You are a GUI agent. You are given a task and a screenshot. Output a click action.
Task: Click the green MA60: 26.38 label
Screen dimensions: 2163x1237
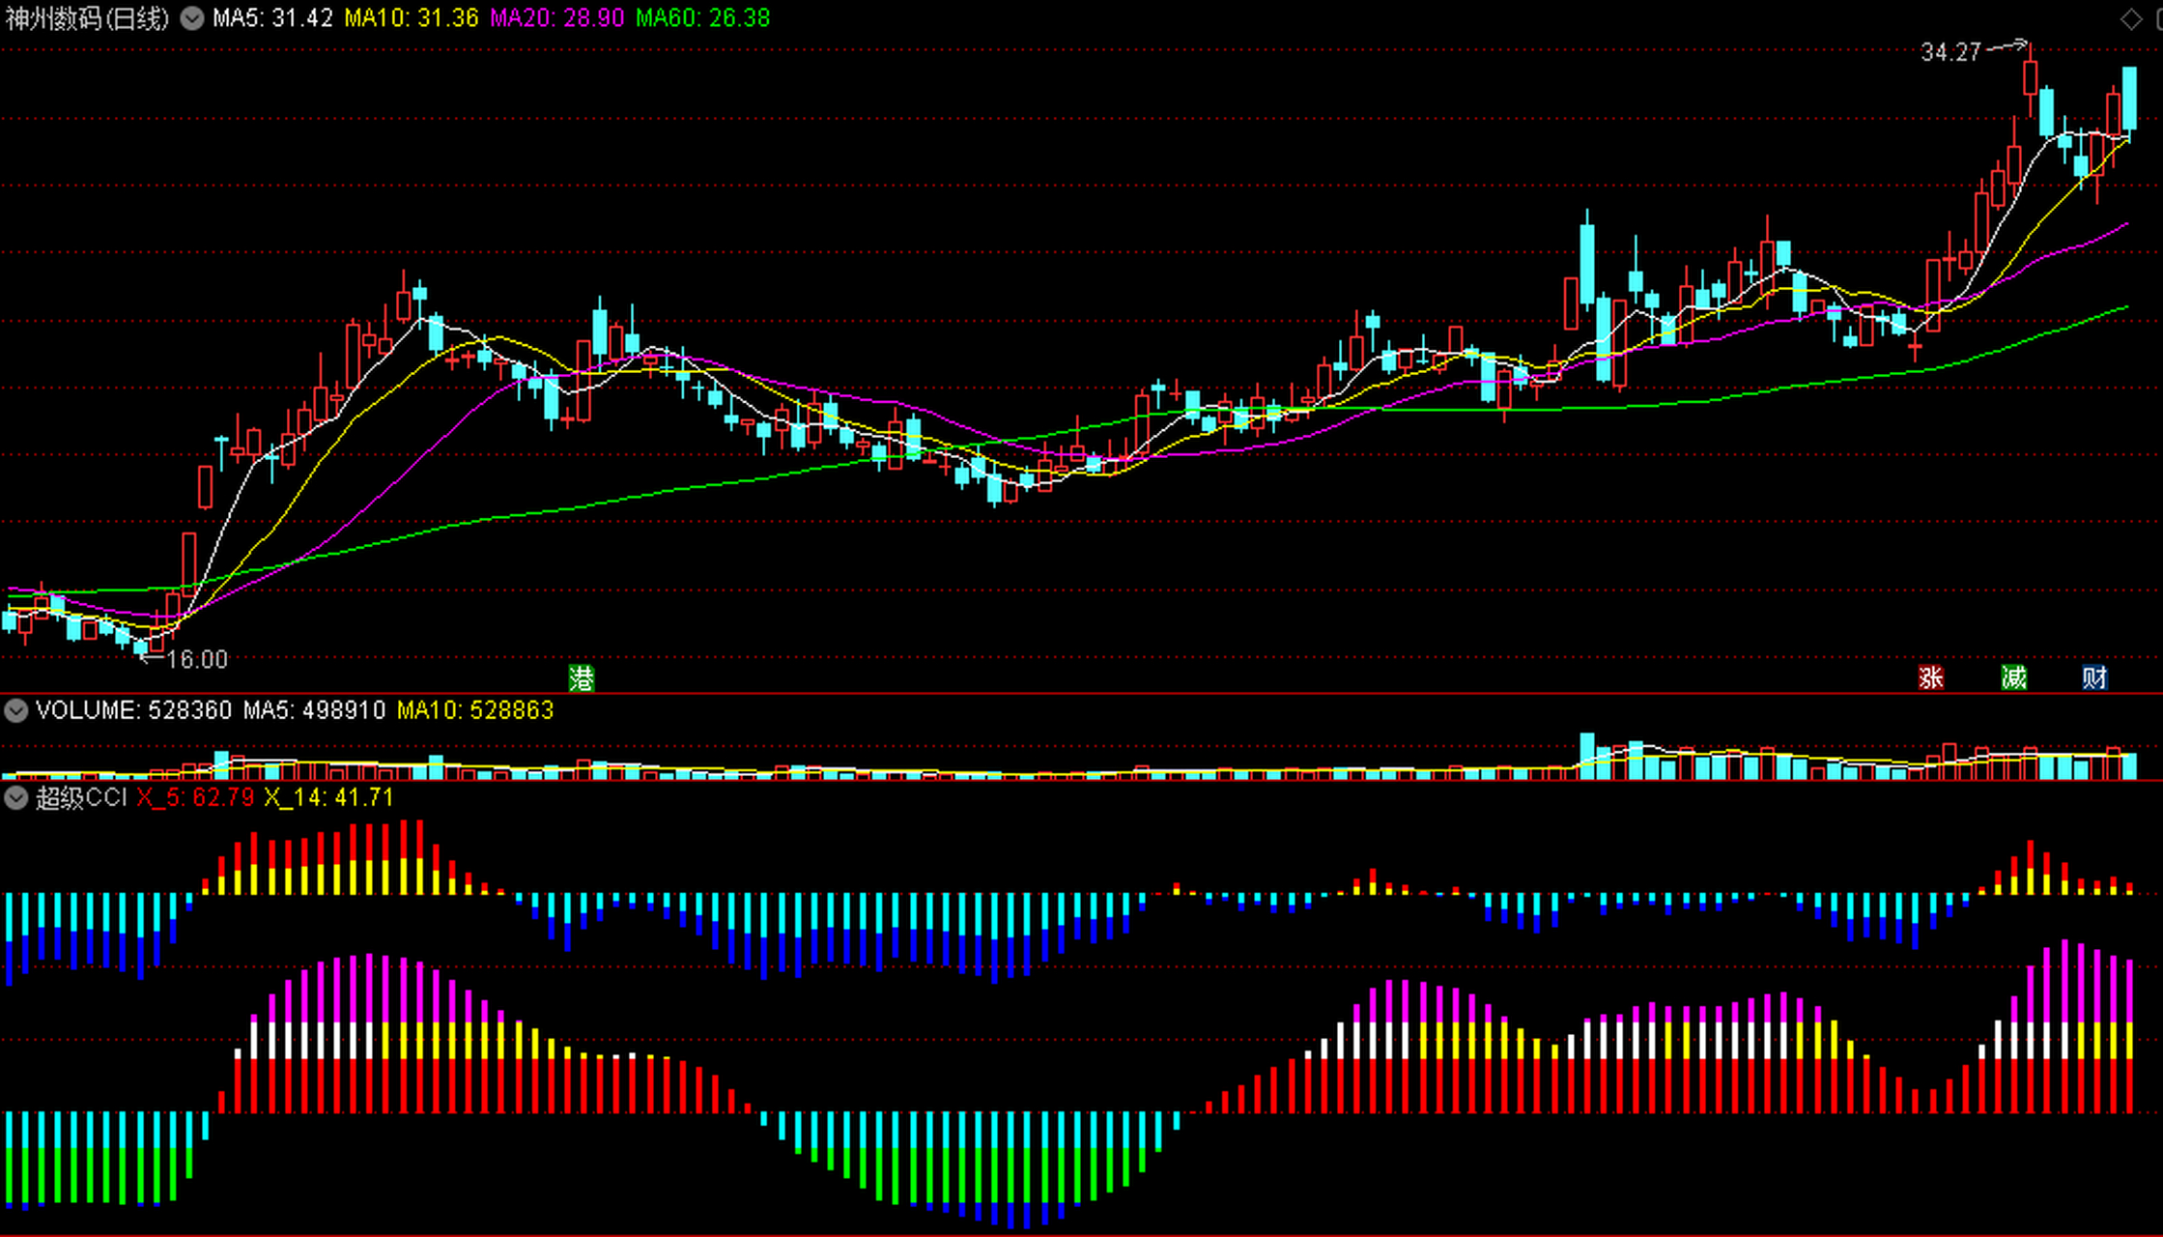(x=702, y=18)
